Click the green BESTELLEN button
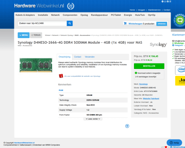The width and height of the screenshot is (185, 148). pos(149,66)
